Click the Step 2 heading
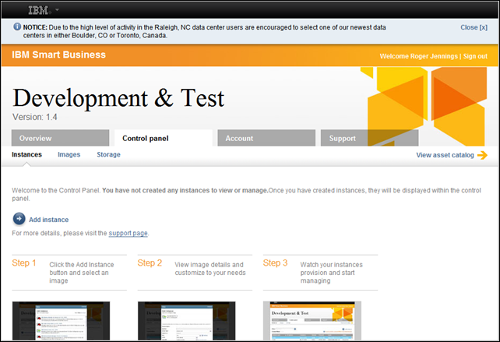The width and height of the screenshot is (500, 342). (x=150, y=263)
